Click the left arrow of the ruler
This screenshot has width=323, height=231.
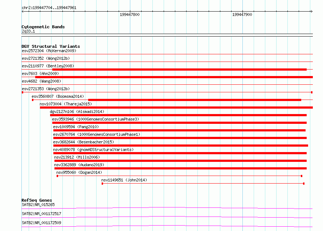23,12
